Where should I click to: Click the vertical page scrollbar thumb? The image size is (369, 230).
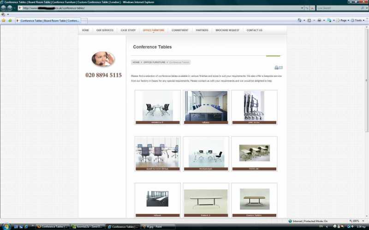click(x=366, y=80)
